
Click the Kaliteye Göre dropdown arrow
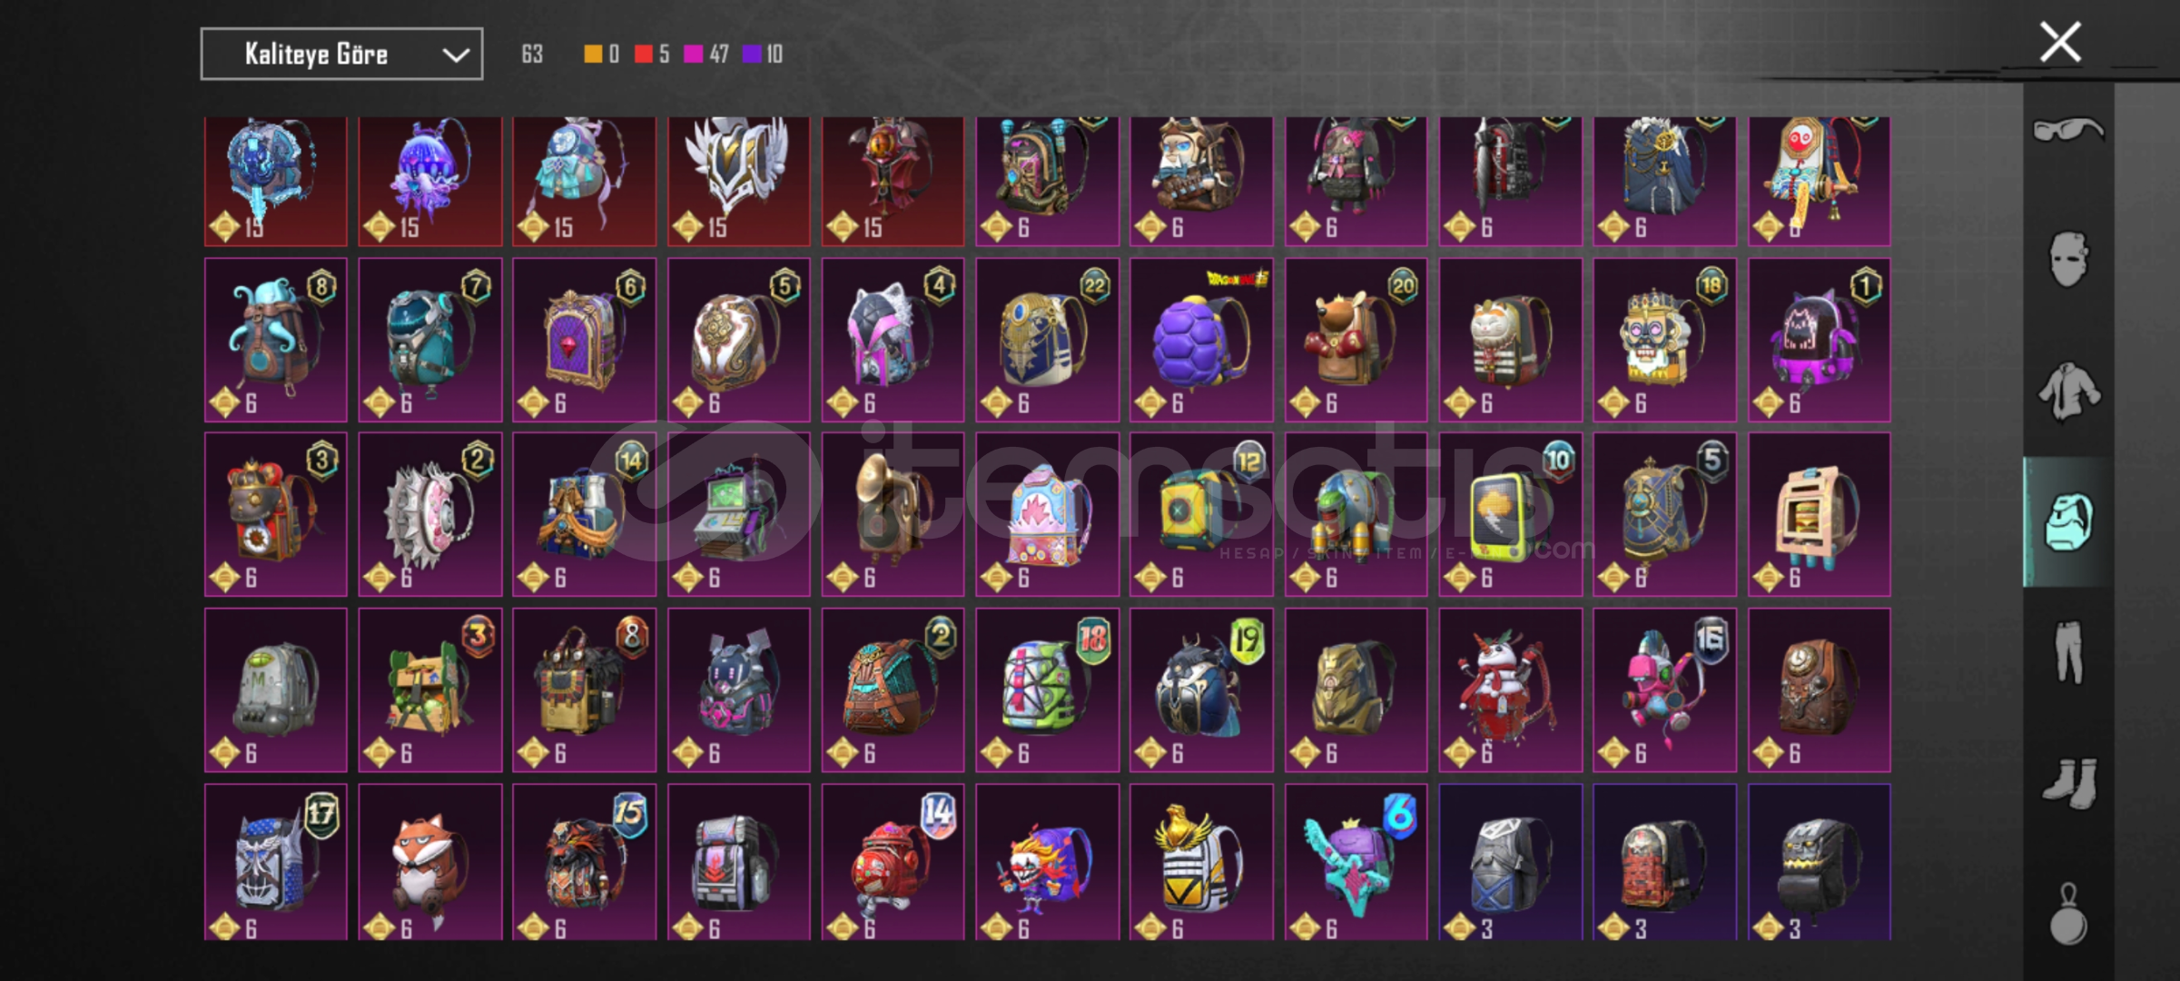[x=455, y=55]
